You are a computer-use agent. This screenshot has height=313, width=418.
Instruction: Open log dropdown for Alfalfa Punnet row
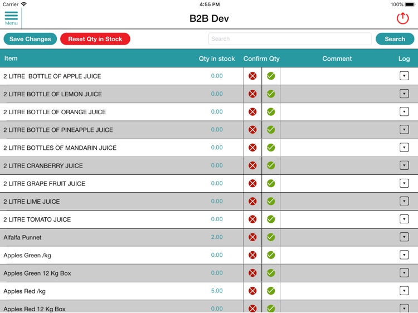tap(404, 237)
